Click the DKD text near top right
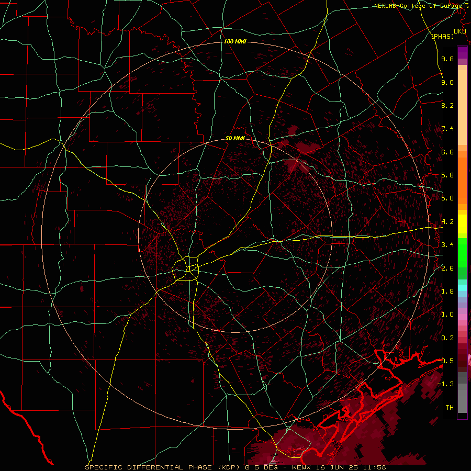The height and width of the screenshot is (471, 471). tap(459, 31)
